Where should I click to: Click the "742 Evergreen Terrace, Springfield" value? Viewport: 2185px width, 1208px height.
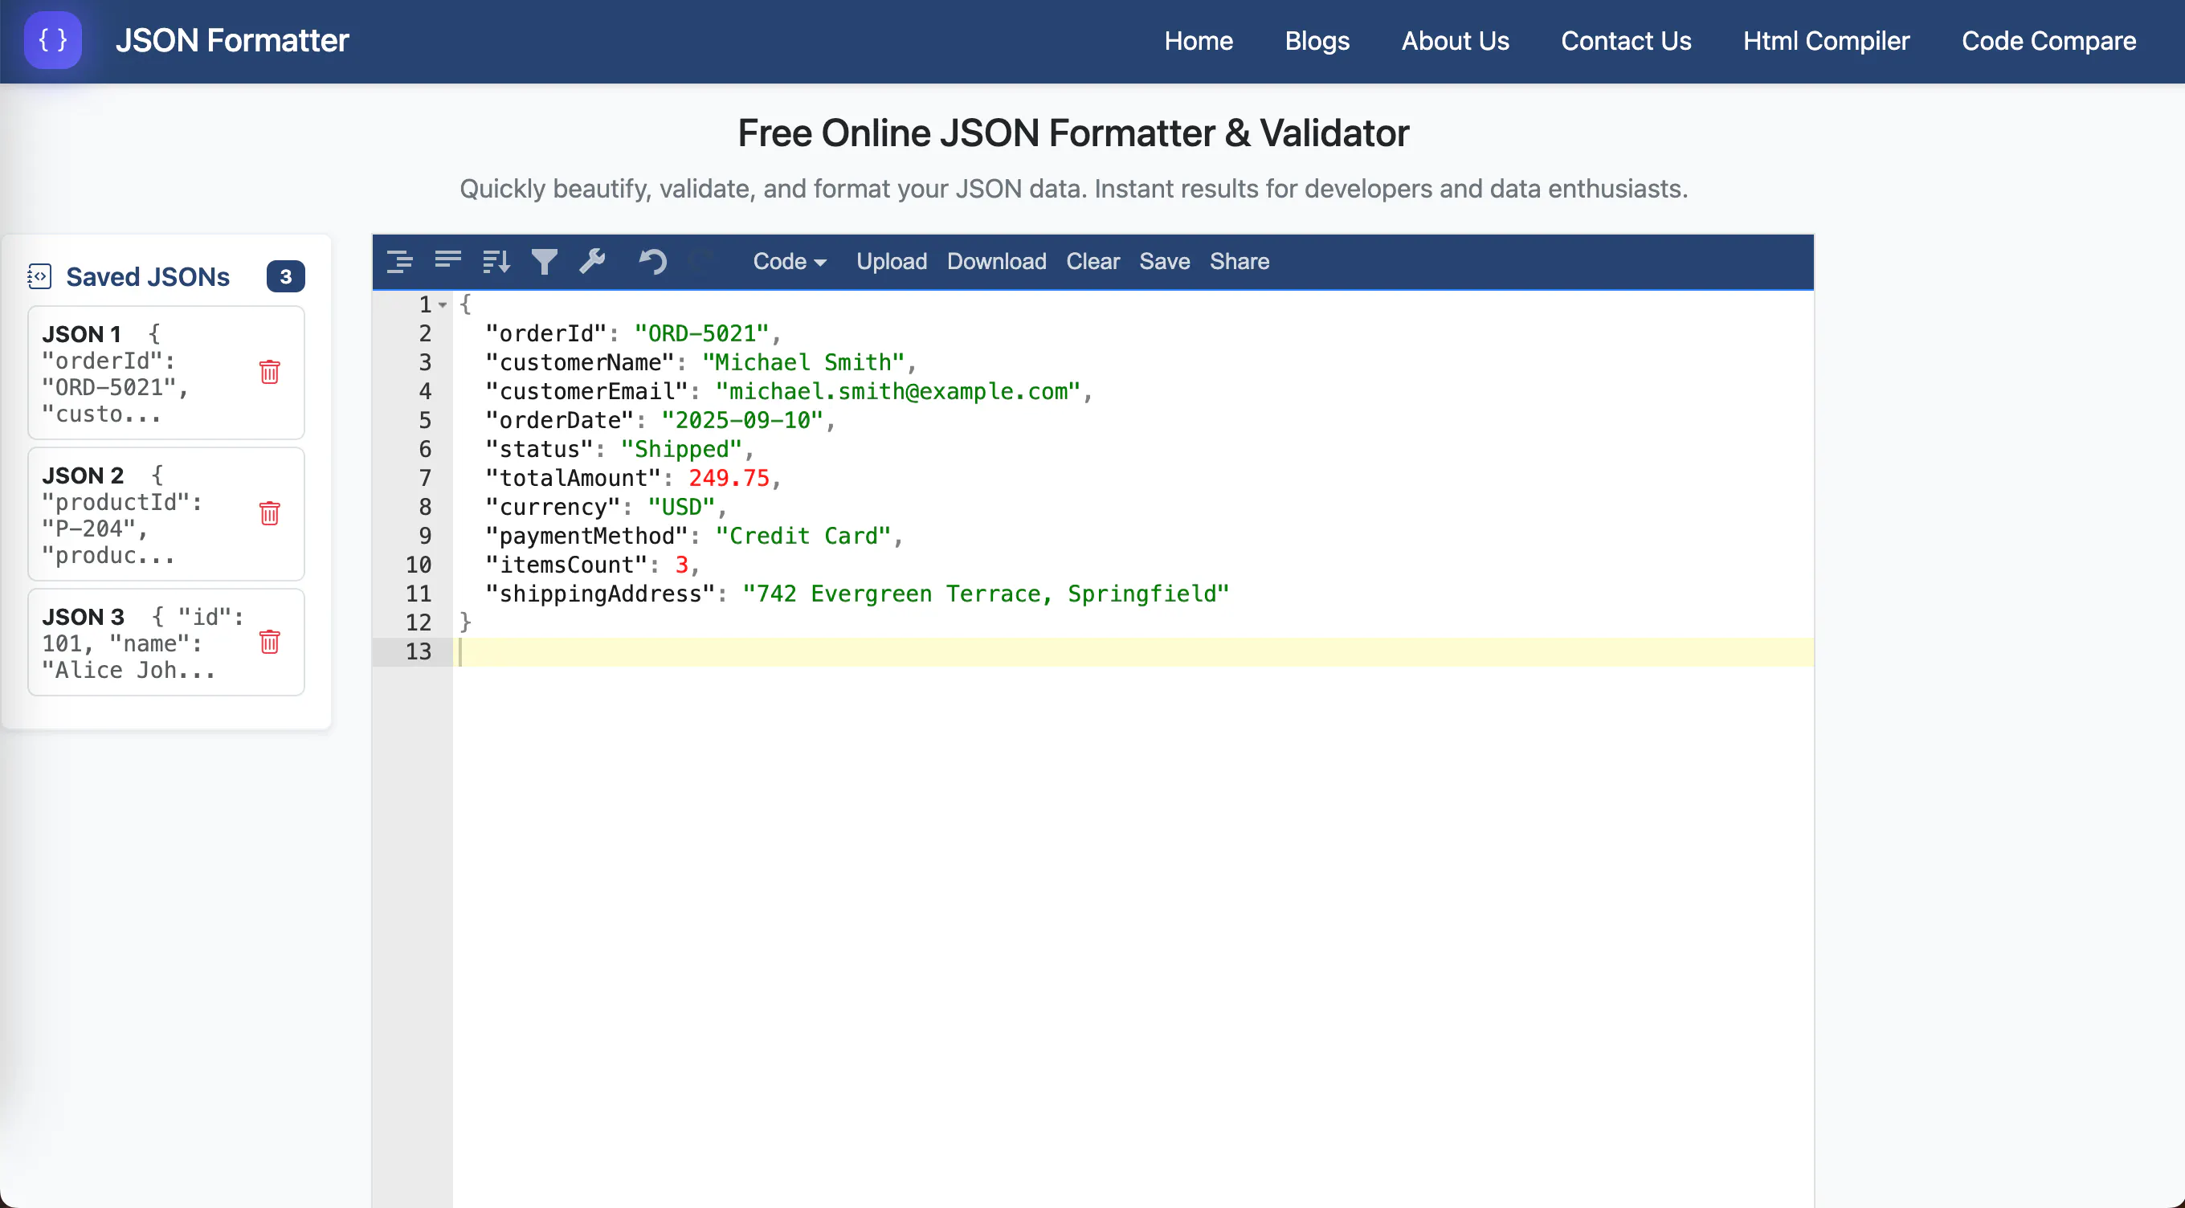(986, 593)
